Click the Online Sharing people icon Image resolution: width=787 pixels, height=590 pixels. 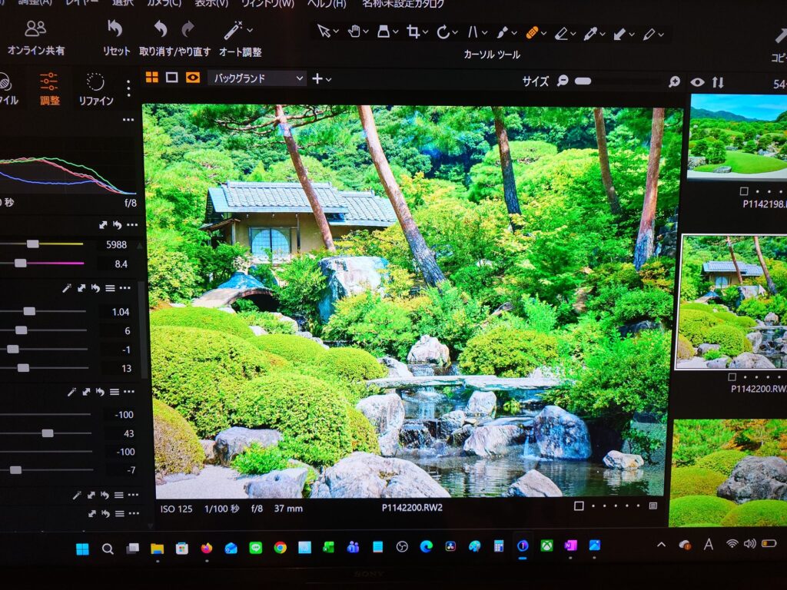[x=35, y=28]
